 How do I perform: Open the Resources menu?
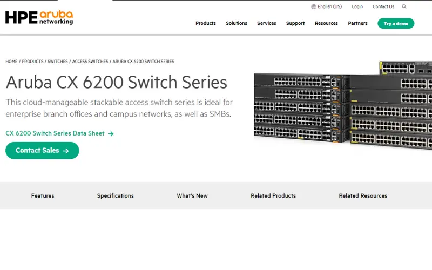pyautogui.click(x=326, y=23)
